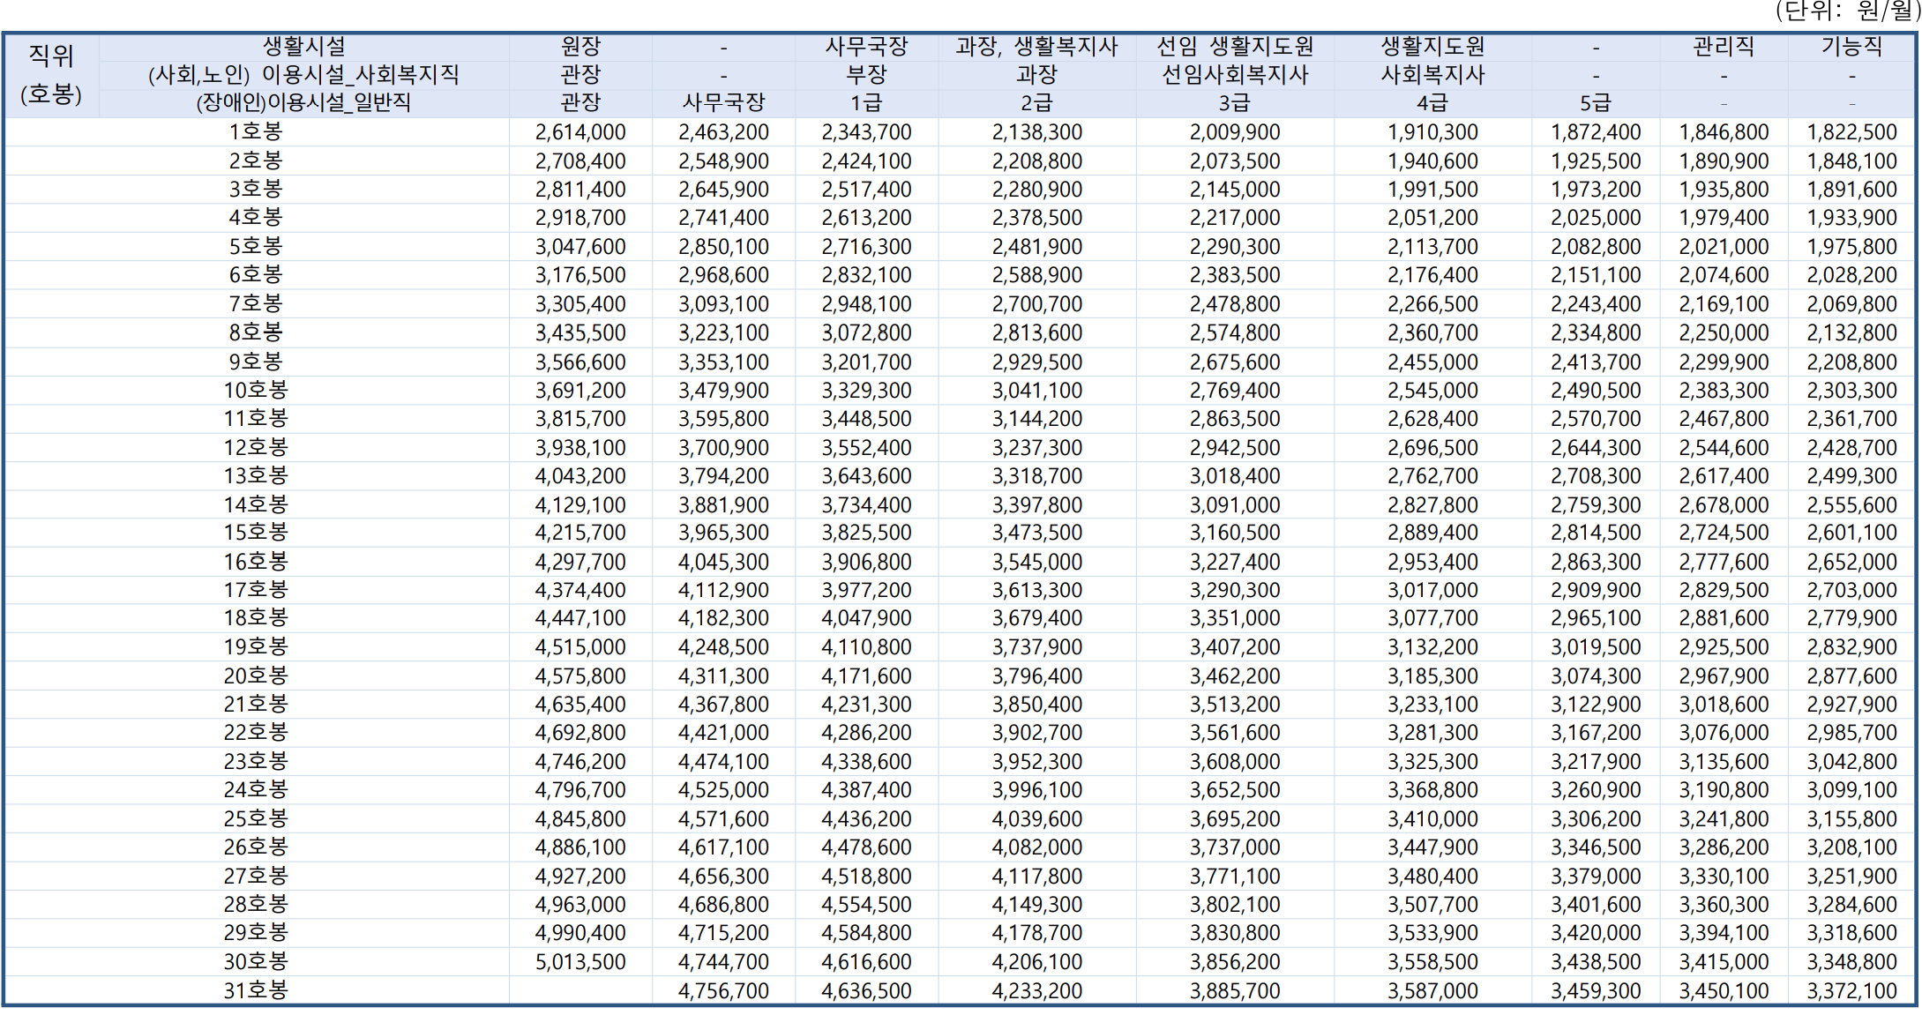Viewport: 1922px width, 1015px height.
Task: Click the 원장 column header
Action: click(580, 47)
